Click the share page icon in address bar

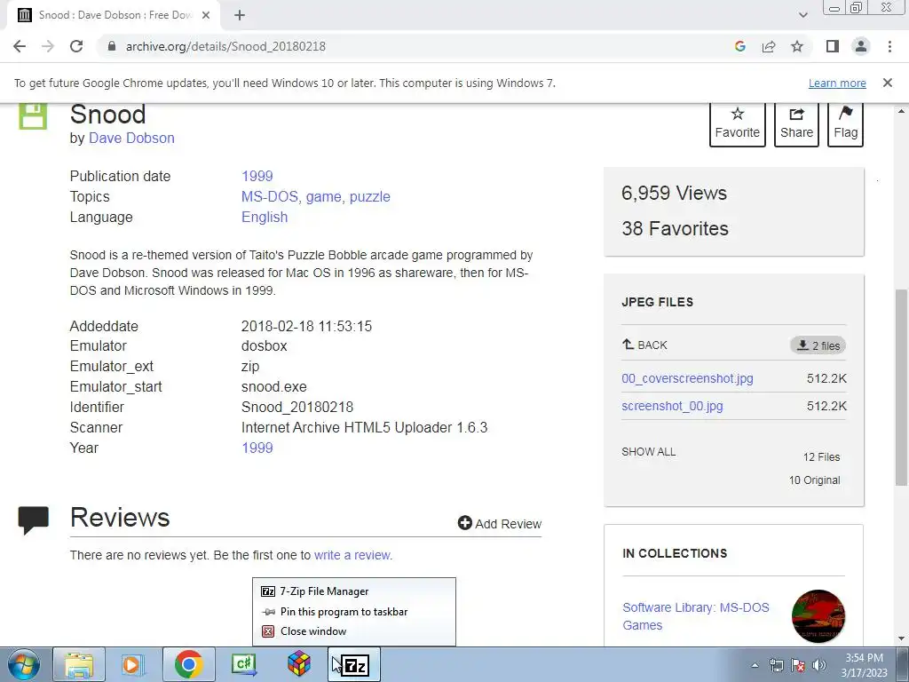click(769, 46)
